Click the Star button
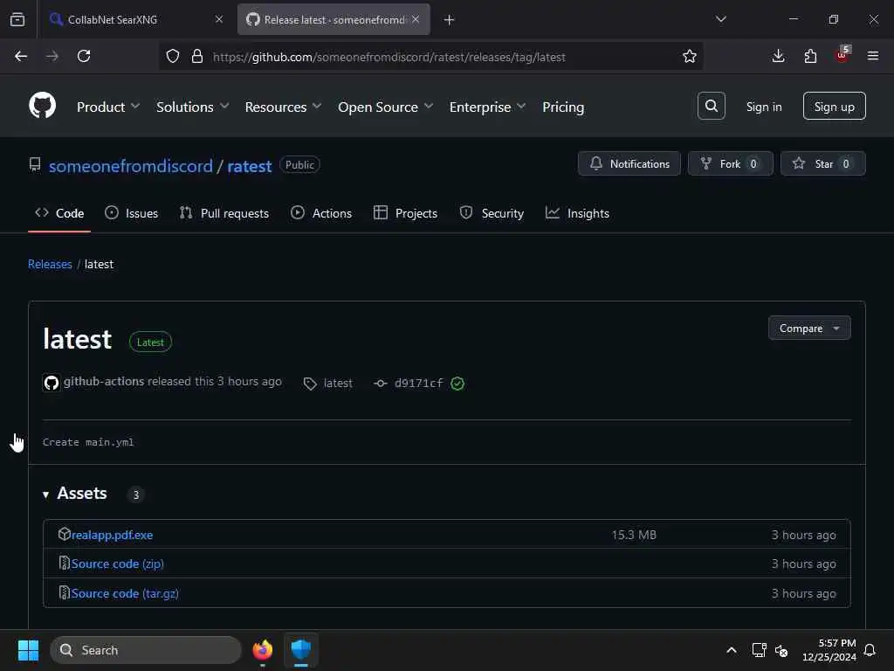Screen dimensions: 894x671 click(822, 163)
